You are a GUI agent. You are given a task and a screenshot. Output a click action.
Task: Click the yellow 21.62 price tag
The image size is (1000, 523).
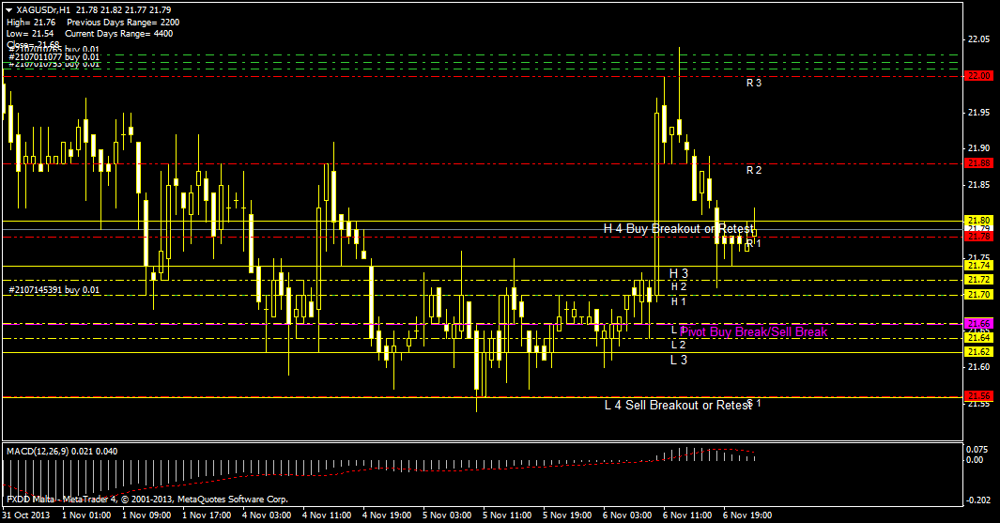979,352
